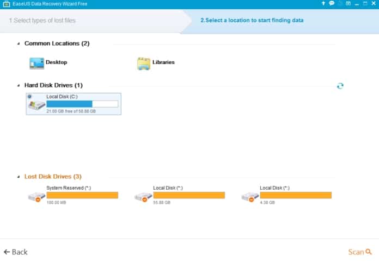
Task: Click the Common Locations (2) heading
Action: coord(57,43)
